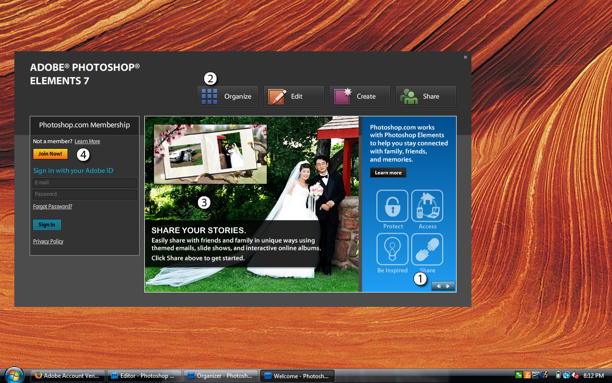Screen dimensions: 612x383
Task: Click the SHARE YOUR STORIES. headline
Action: coord(199,230)
